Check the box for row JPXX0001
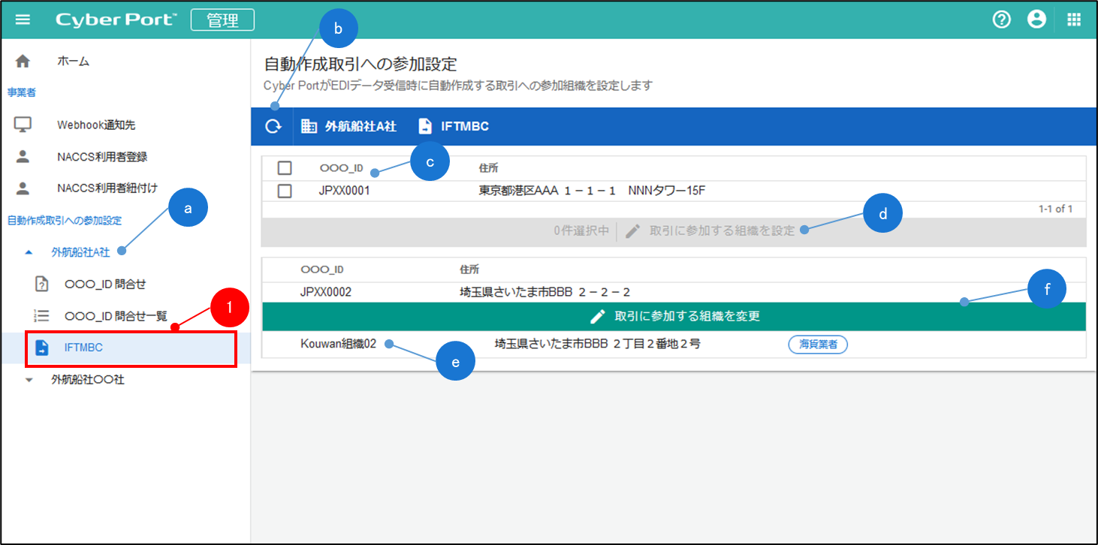This screenshot has width=1098, height=545. (285, 191)
